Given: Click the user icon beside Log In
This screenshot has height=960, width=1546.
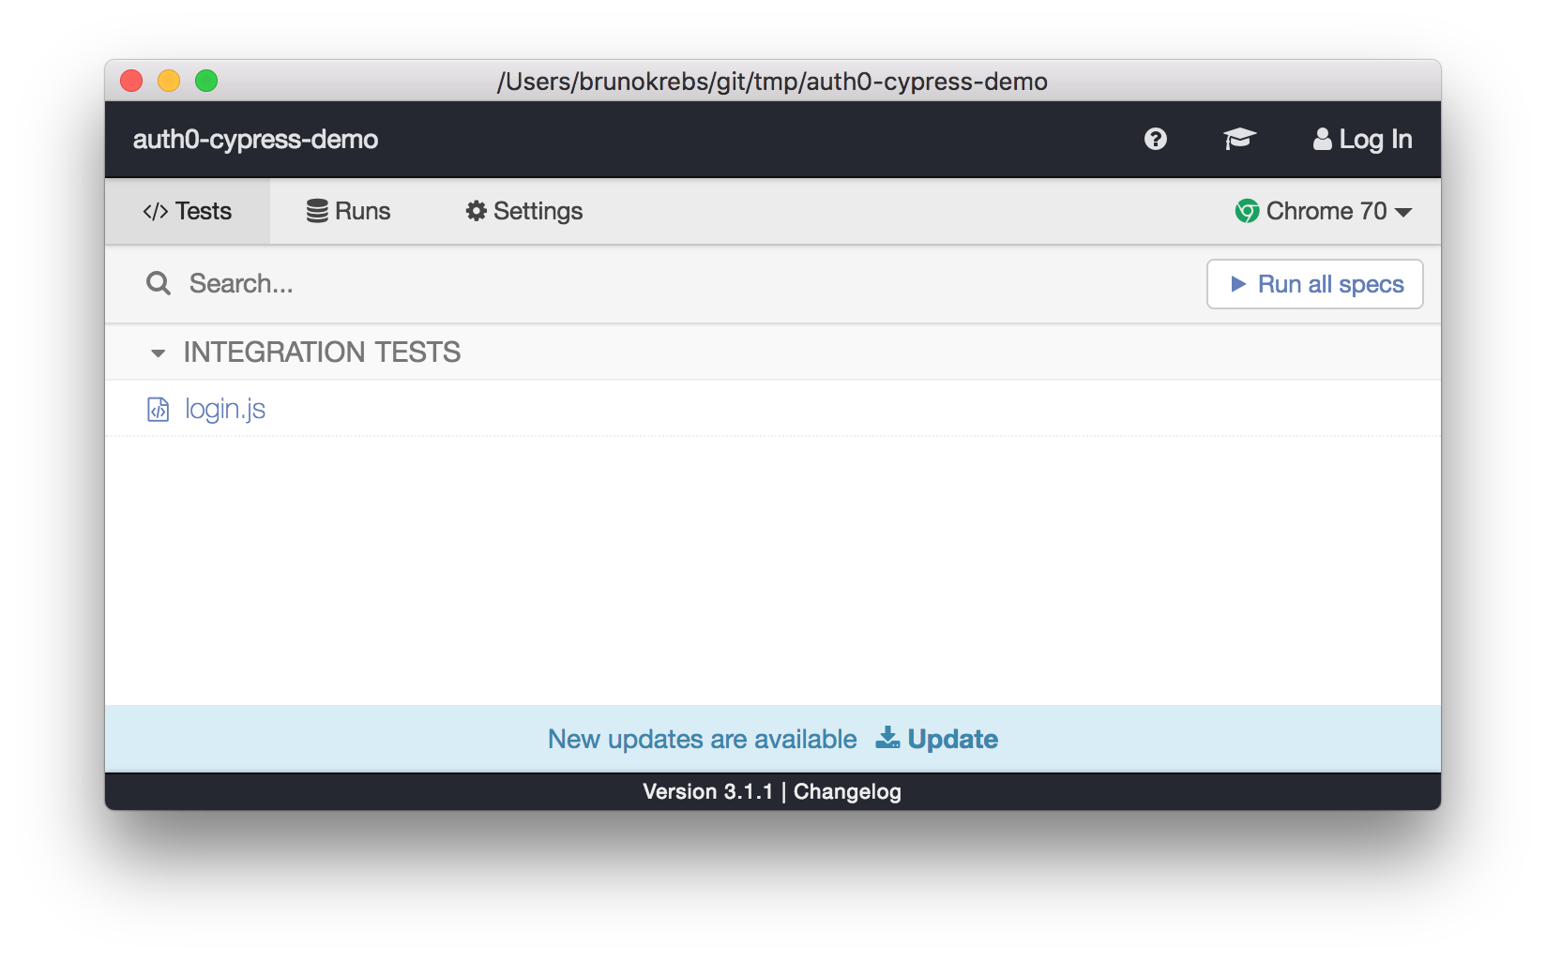Looking at the screenshot, I should [1322, 139].
